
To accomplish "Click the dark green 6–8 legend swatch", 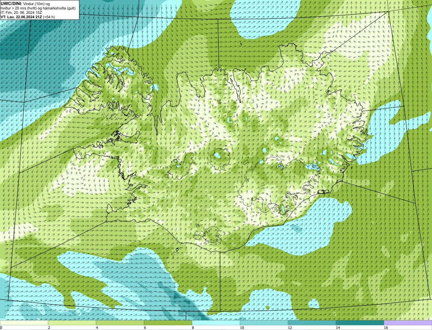I will click(168, 323).
